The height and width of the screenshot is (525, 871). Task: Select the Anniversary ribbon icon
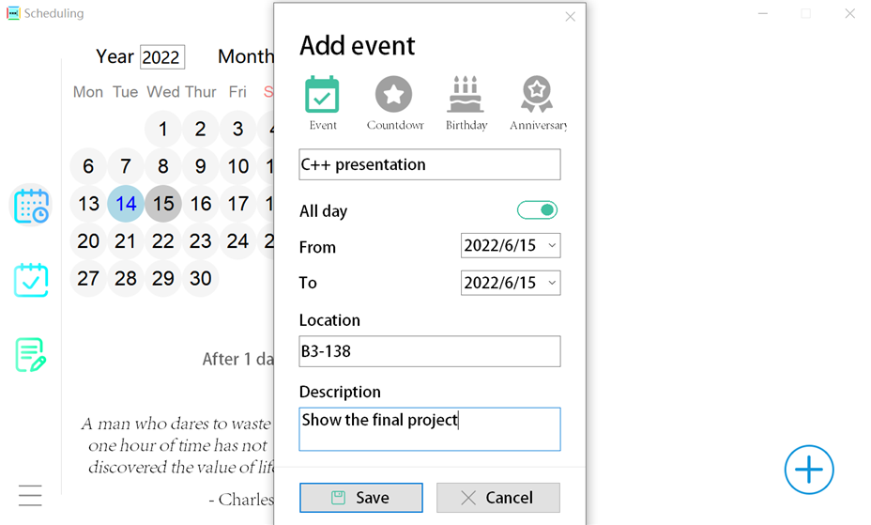(537, 94)
